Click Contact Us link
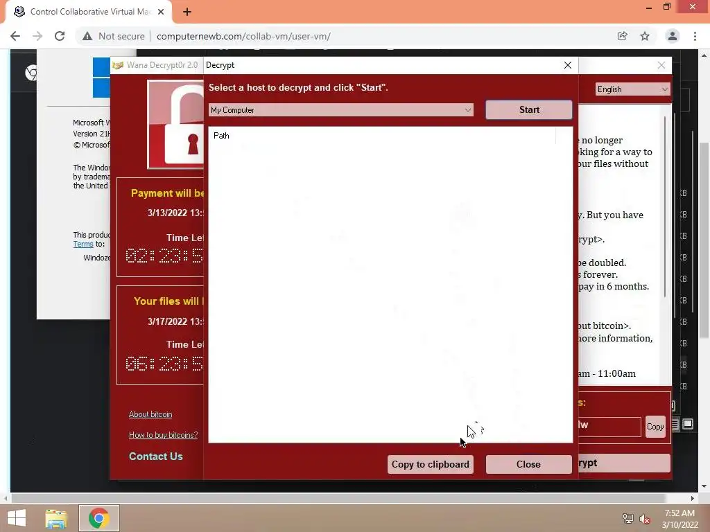 (x=156, y=456)
